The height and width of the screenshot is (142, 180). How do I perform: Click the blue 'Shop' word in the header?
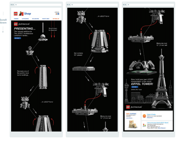point(27,14)
